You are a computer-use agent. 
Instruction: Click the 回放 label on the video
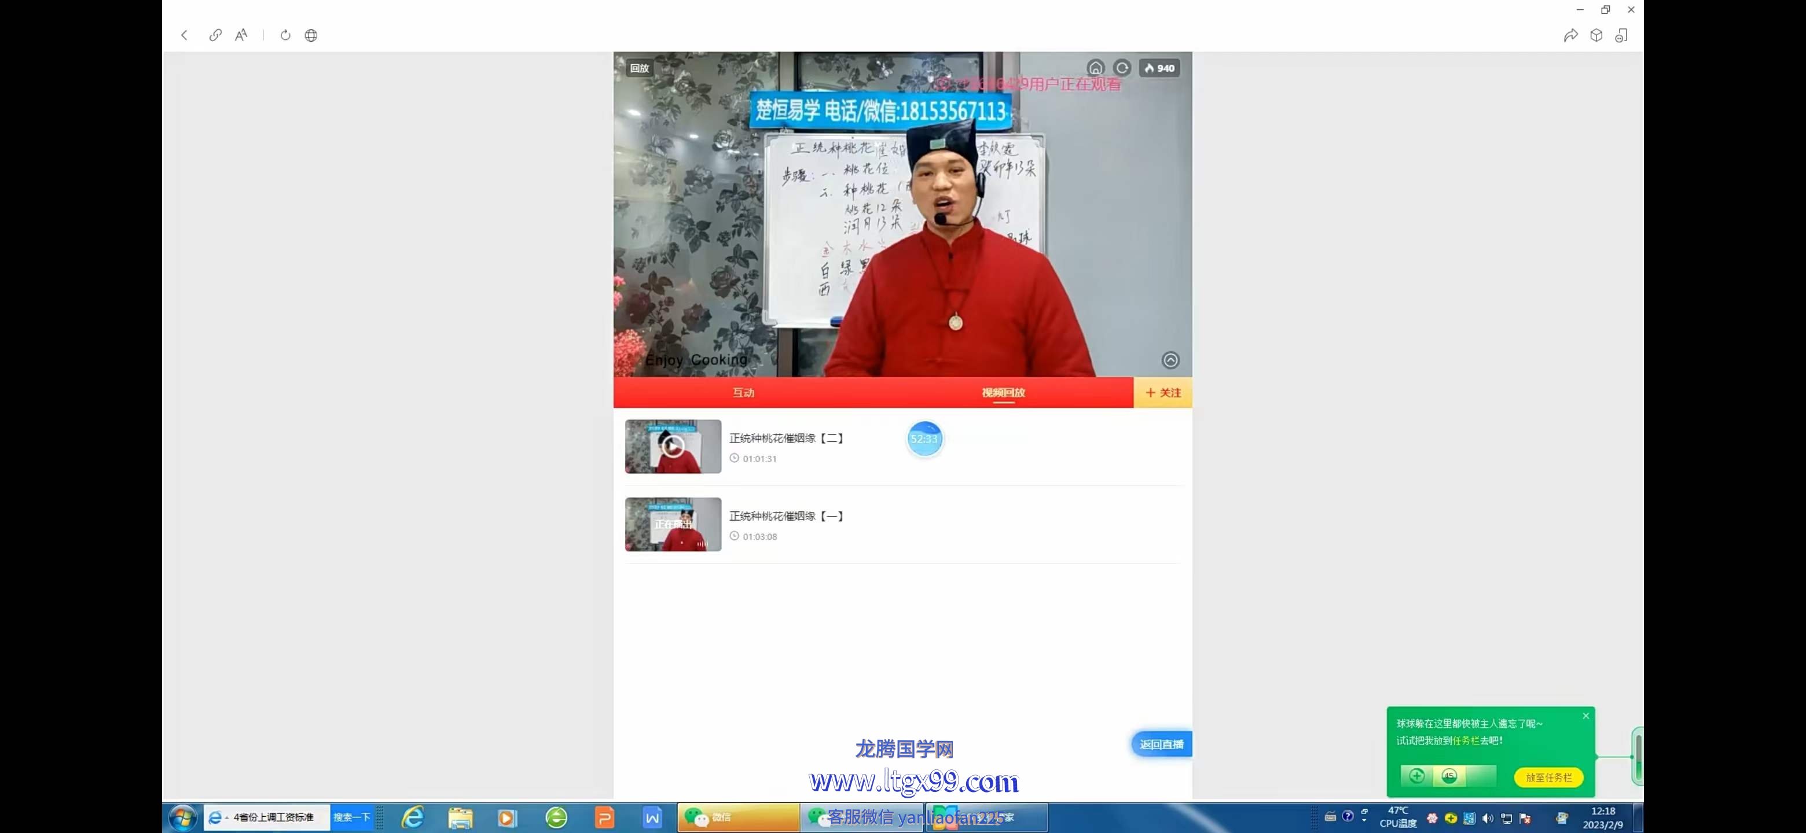pyautogui.click(x=638, y=68)
